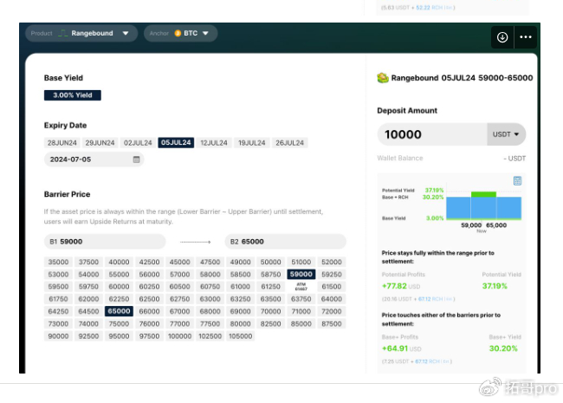Image resolution: width=563 pixels, height=403 pixels.
Task: Click the Rangebound coin stack icon
Action: pos(383,78)
